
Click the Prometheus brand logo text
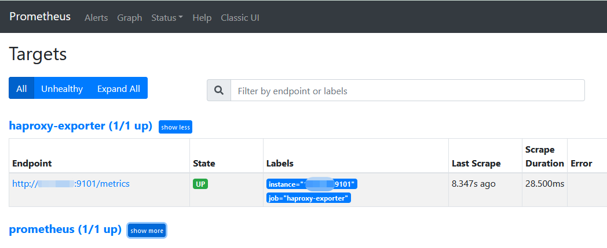[x=40, y=17]
